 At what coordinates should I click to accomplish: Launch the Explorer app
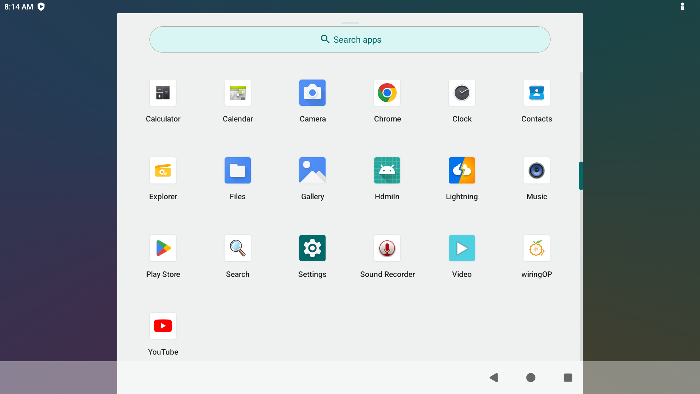tap(163, 170)
